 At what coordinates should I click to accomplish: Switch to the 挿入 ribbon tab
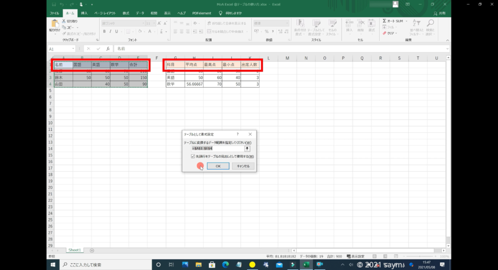coord(85,13)
